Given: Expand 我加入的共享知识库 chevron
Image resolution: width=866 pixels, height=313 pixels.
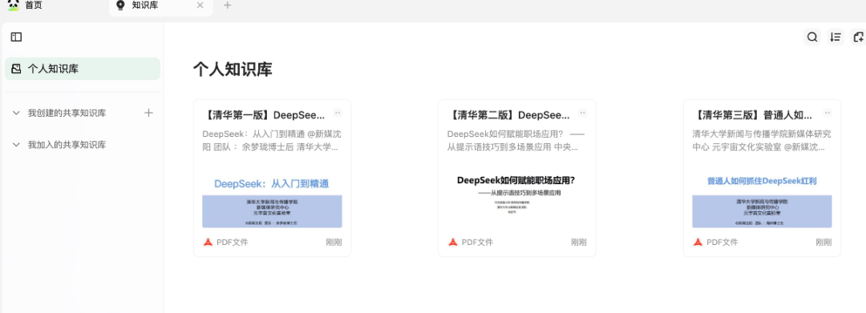Looking at the screenshot, I should pyautogui.click(x=16, y=145).
